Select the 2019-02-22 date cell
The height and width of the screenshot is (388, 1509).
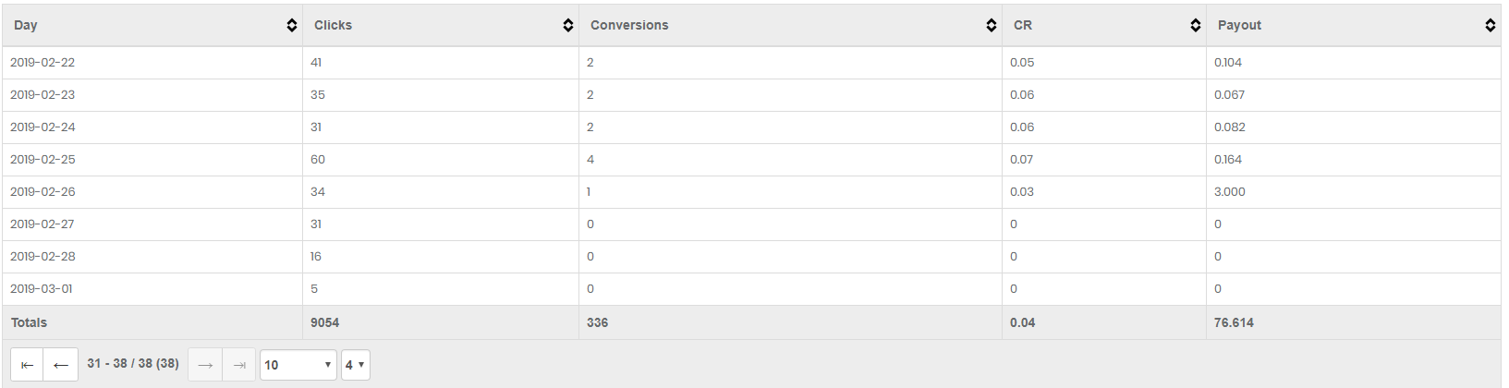(43, 63)
